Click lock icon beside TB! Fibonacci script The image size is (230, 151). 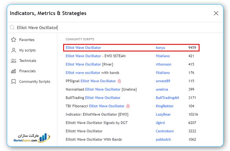pyautogui.click(x=128, y=106)
